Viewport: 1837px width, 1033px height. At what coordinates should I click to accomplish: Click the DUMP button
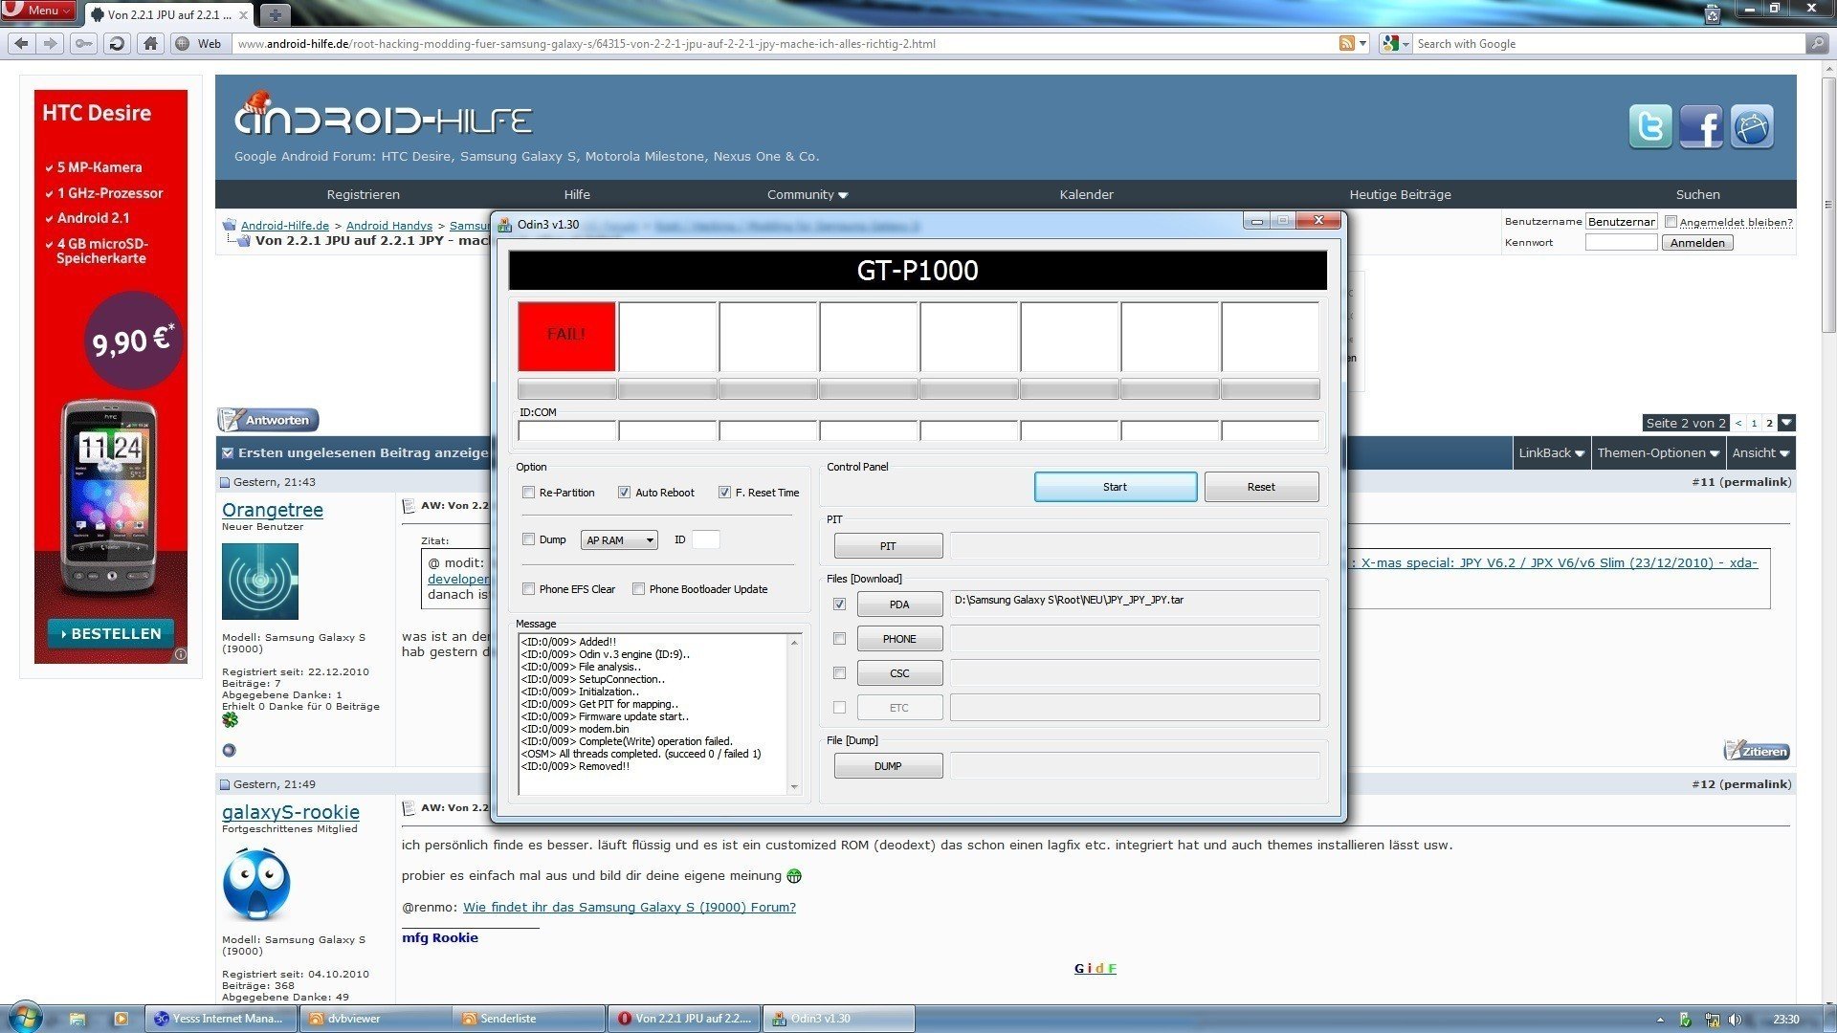888,766
